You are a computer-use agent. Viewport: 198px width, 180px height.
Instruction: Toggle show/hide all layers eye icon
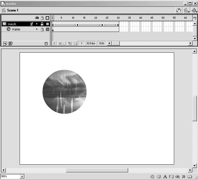pyautogui.click(x=37, y=18)
